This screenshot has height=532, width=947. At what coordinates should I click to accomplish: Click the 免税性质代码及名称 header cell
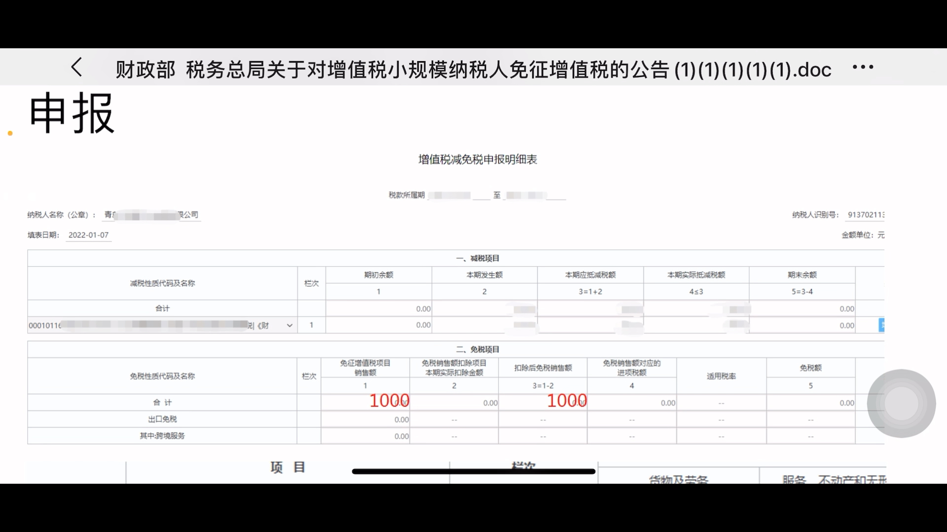click(162, 376)
